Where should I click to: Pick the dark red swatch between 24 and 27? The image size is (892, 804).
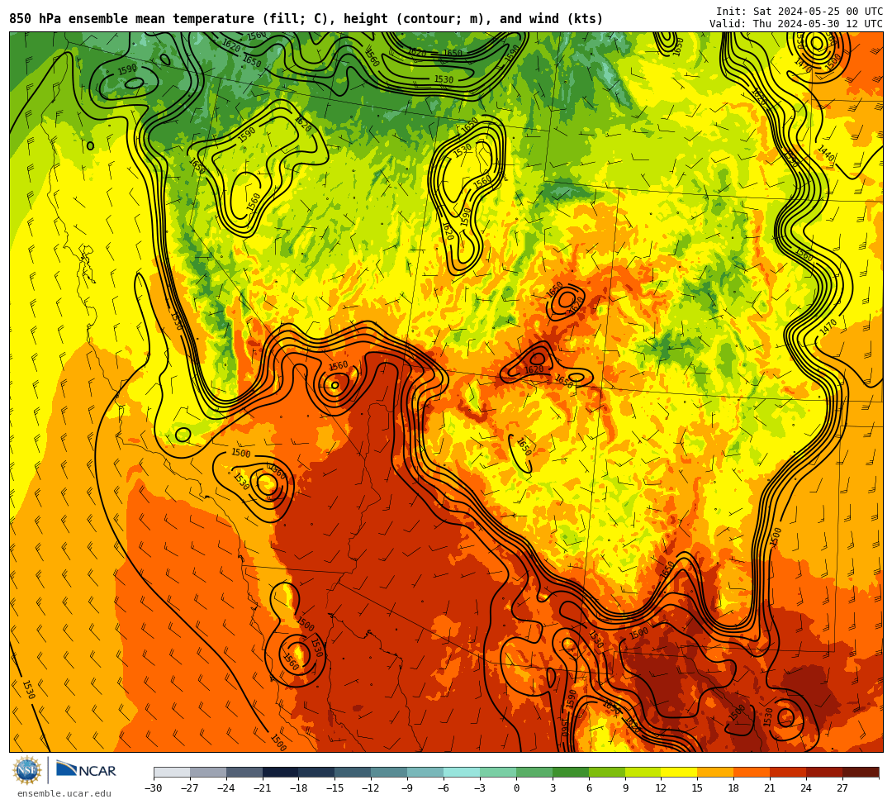pyautogui.click(x=825, y=772)
